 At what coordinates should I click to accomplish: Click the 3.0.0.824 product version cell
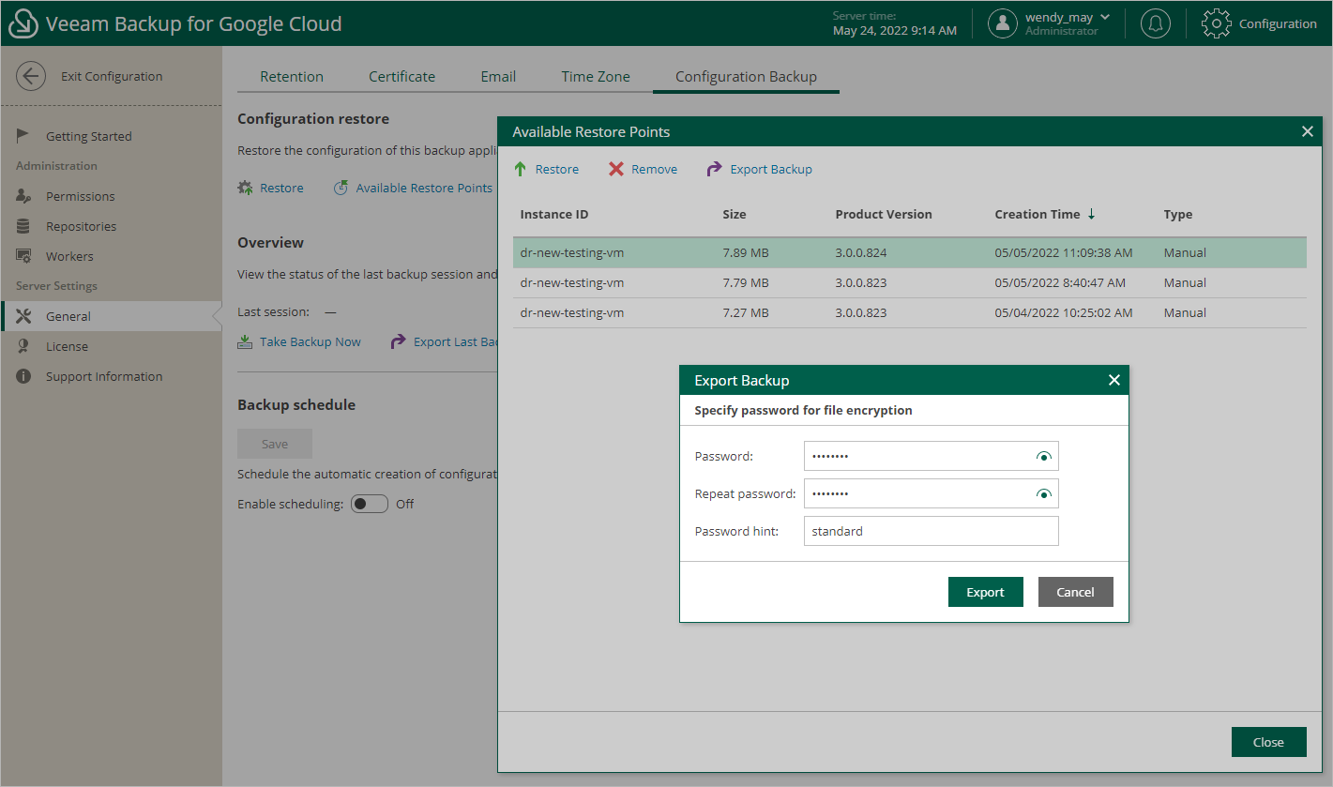click(x=861, y=252)
